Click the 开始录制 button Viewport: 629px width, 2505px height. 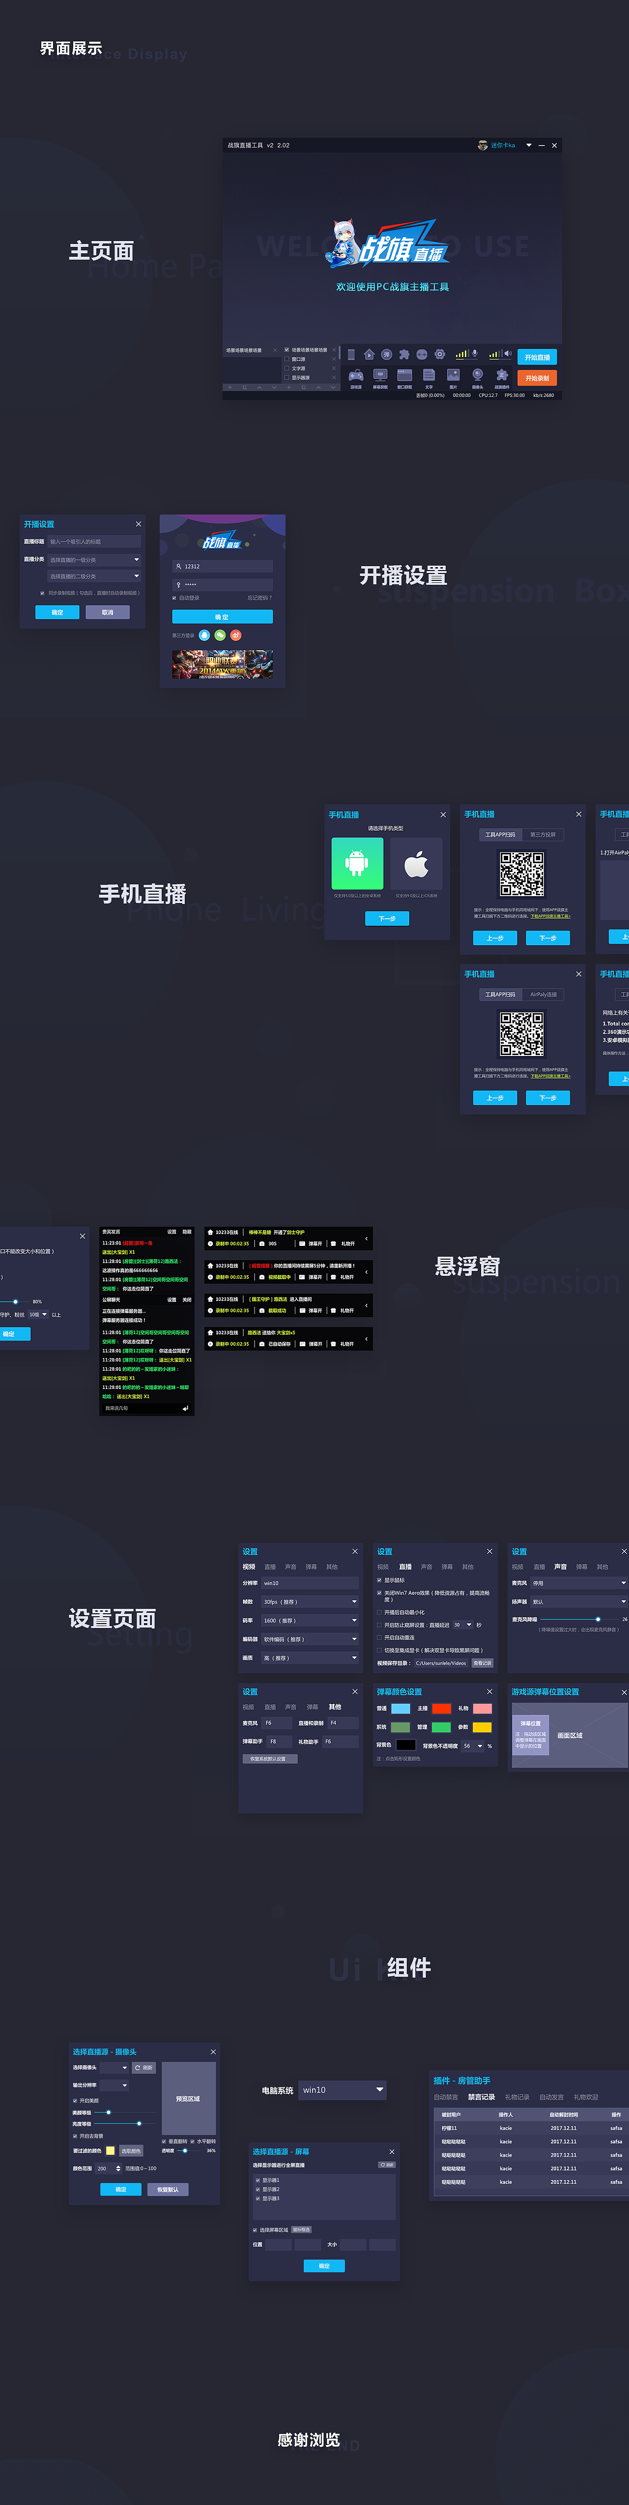click(x=537, y=377)
